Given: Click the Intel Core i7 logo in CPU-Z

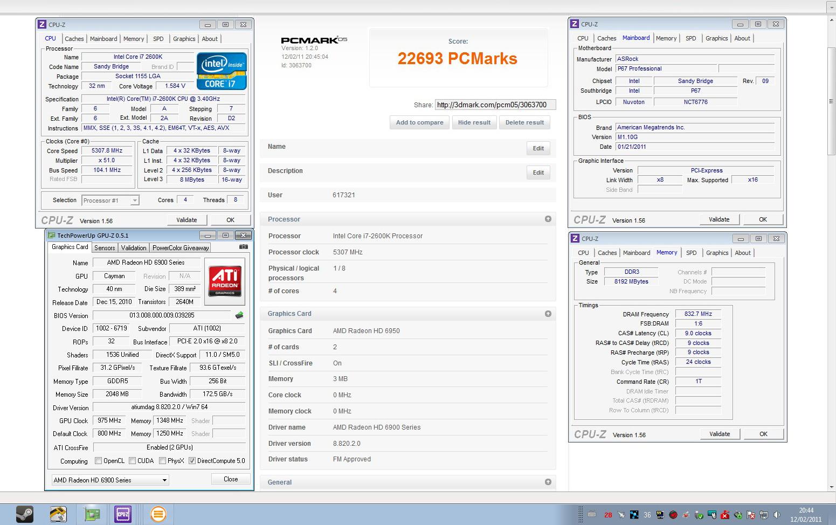Looking at the screenshot, I should [x=222, y=71].
